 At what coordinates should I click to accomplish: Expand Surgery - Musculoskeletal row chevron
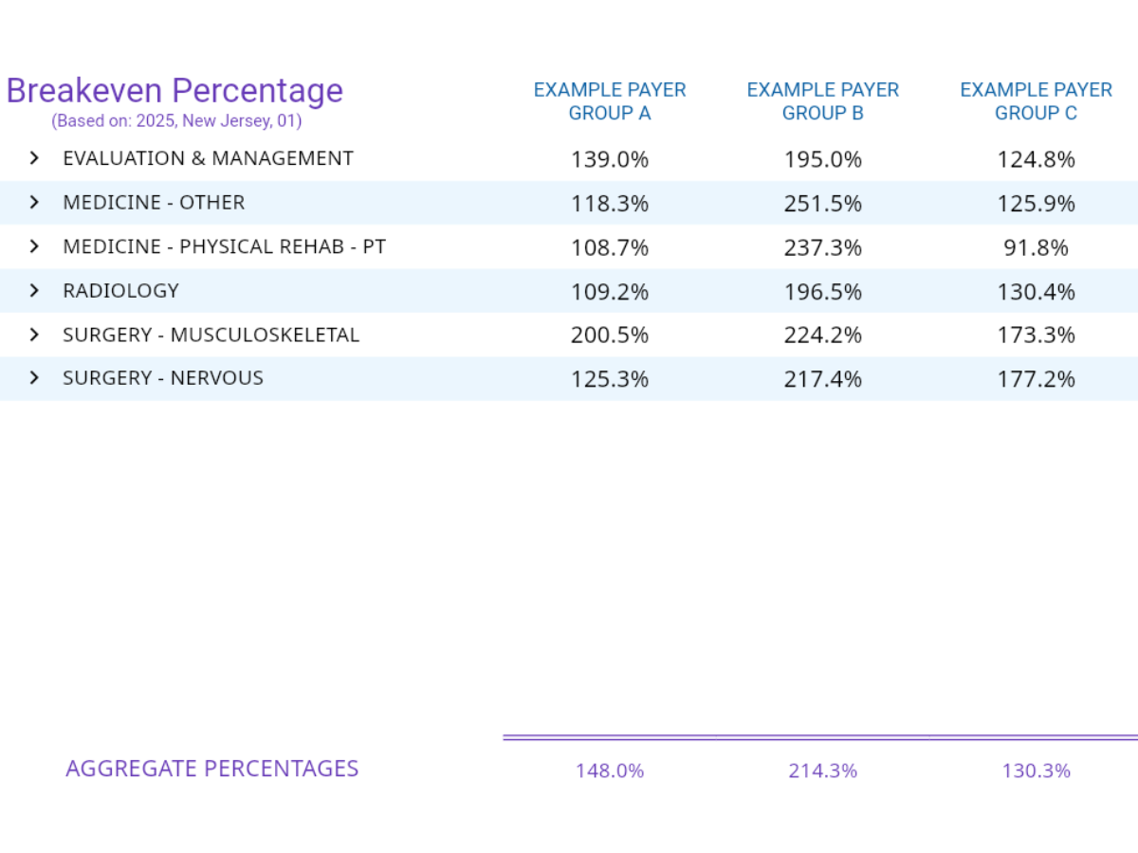pos(35,335)
